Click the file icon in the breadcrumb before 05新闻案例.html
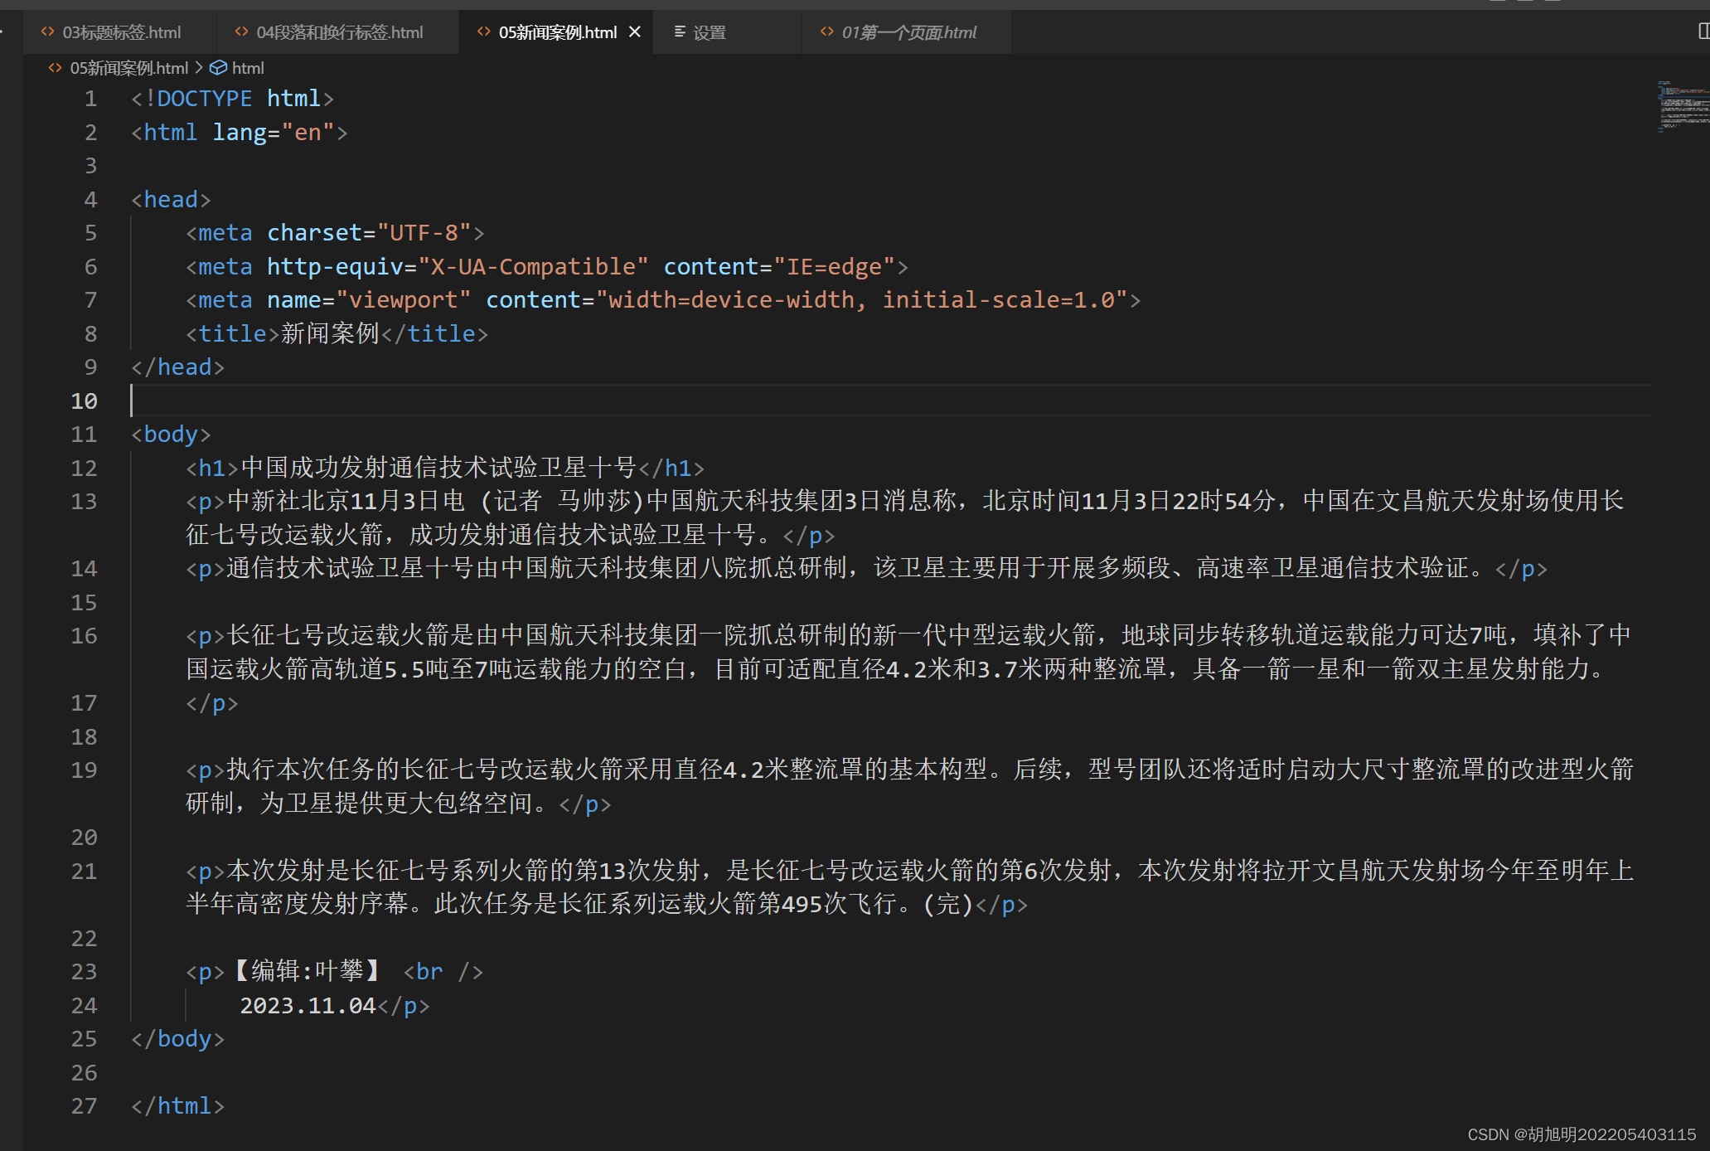Viewport: 1710px width, 1151px height. [55, 67]
